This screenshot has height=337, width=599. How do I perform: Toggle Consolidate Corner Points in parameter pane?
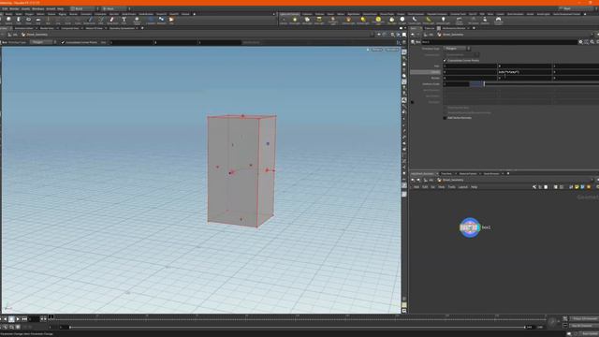pos(445,60)
